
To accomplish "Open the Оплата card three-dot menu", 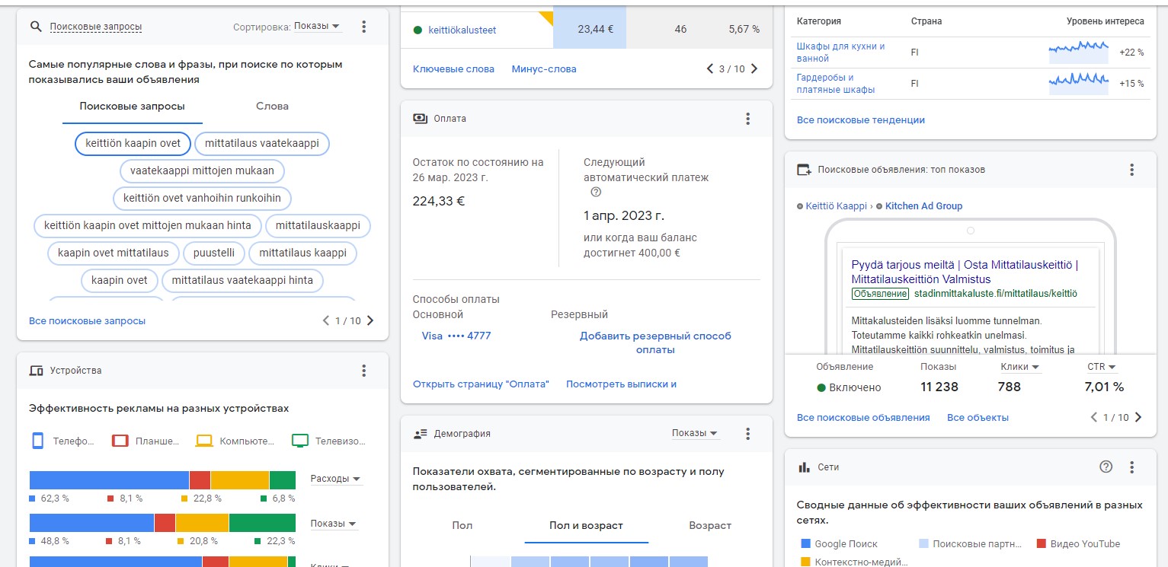I will point(747,119).
